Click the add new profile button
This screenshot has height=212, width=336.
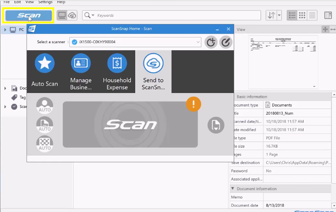click(x=211, y=42)
